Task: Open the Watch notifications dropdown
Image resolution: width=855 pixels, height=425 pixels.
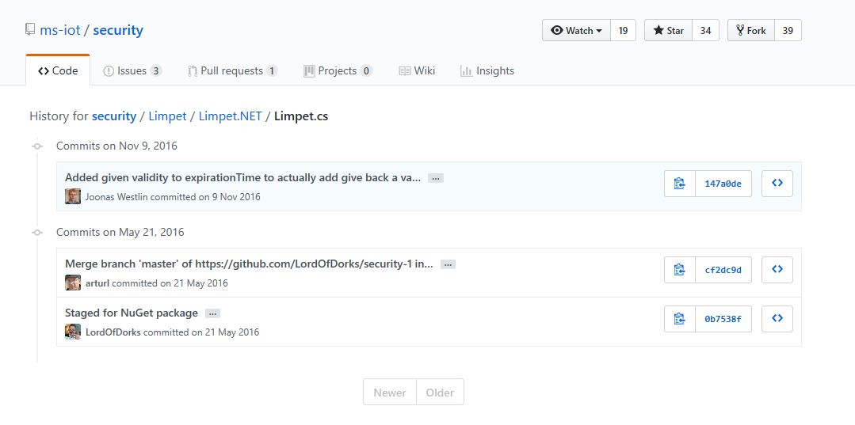Action: coord(577,31)
